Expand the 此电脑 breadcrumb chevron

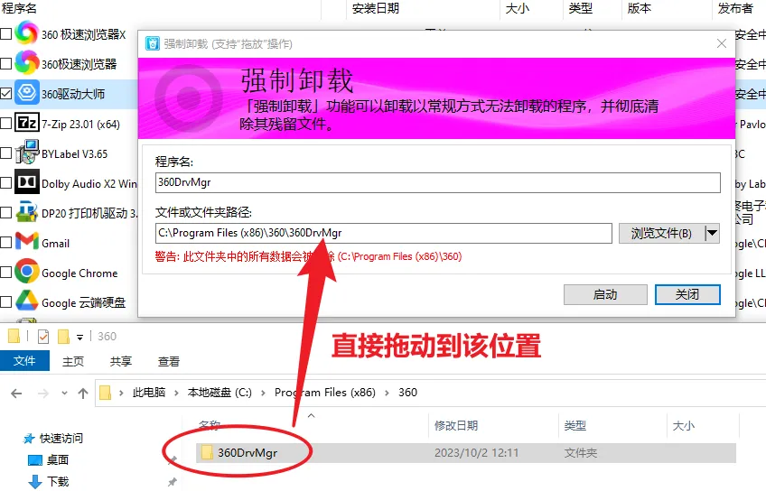click(176, 393)
